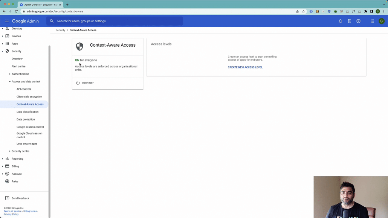Screen dimensions: 388x218
Task: Click the Send feedback icon
Action: (x=7, y=198)
